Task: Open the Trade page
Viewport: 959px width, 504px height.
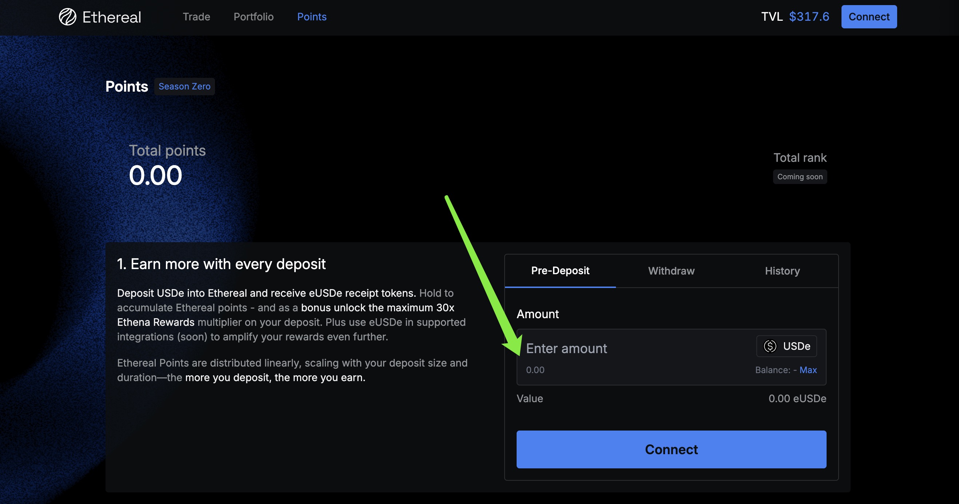Action: 196,17
